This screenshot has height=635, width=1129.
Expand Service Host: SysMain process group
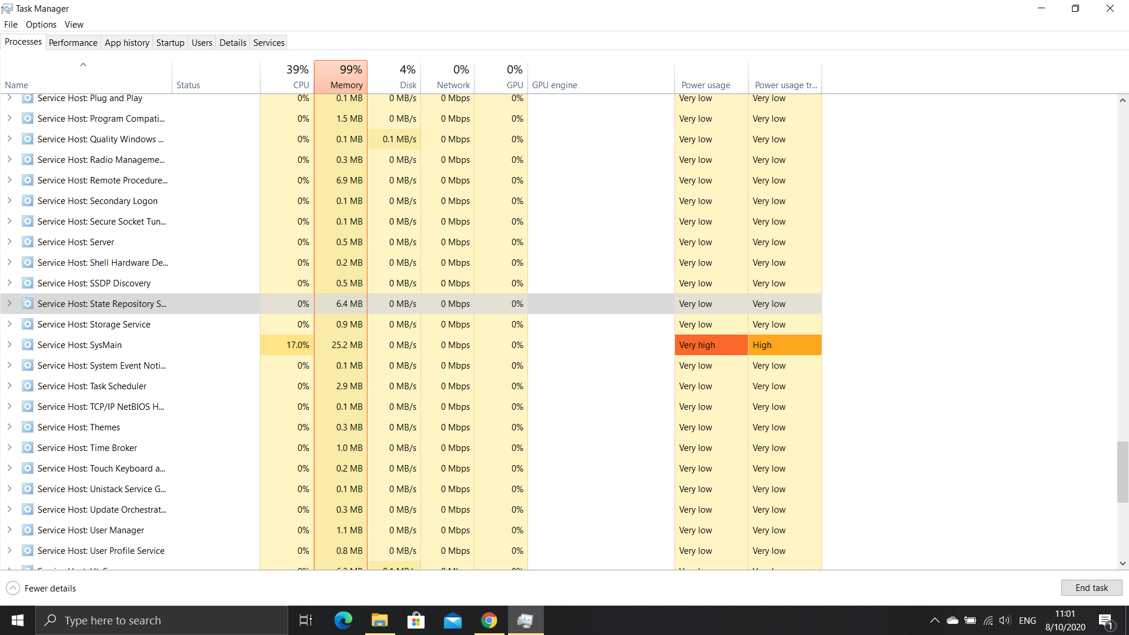pos(9,345)
